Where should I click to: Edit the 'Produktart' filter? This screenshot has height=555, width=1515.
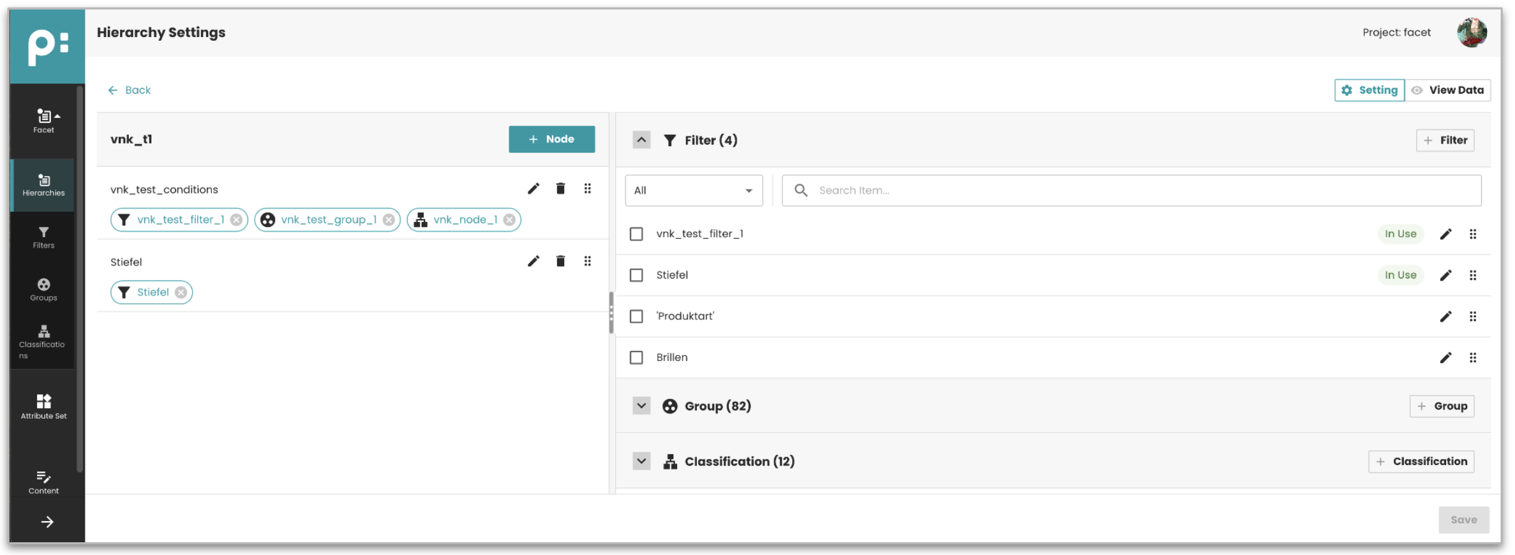[1445, 316]
